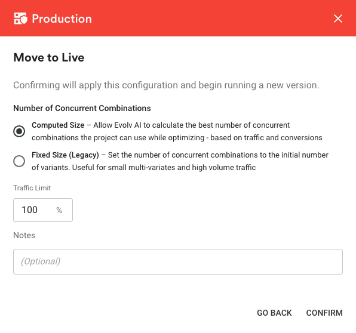Click Number of Concurrent Combinations label
356x333 pixels.
pyautogui.click(x=82, y=108)
